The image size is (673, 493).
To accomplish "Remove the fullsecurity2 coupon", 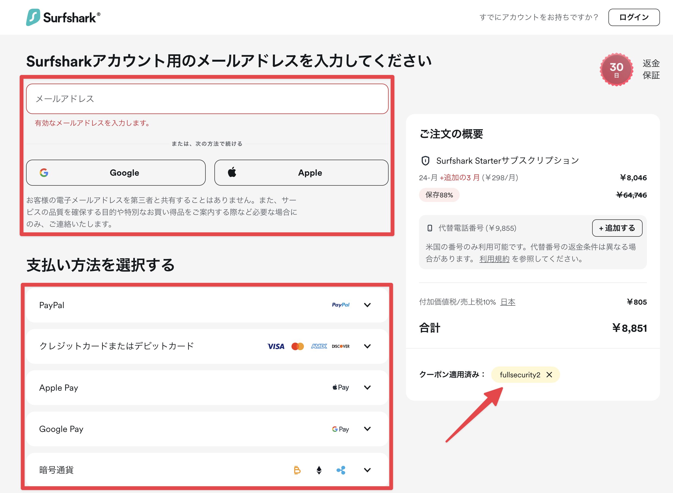I will (x=550, y=375).
